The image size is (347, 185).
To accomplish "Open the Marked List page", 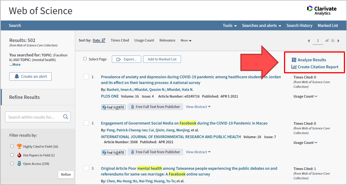I will coord(328,25).
